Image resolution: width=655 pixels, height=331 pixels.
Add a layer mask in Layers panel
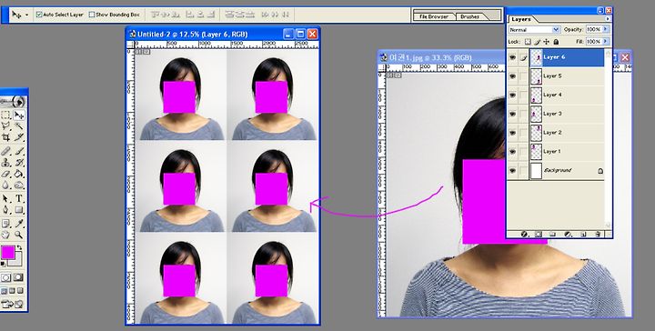(539, 235)
